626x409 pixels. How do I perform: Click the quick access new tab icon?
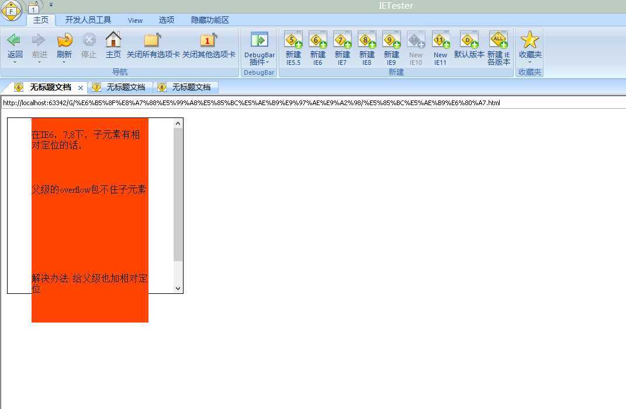point(33,7)
